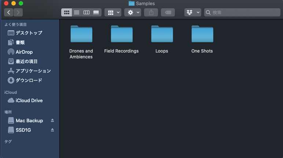Screen dimensions: 283x158
Task: Click the iCloud section header
Action: 11,92
